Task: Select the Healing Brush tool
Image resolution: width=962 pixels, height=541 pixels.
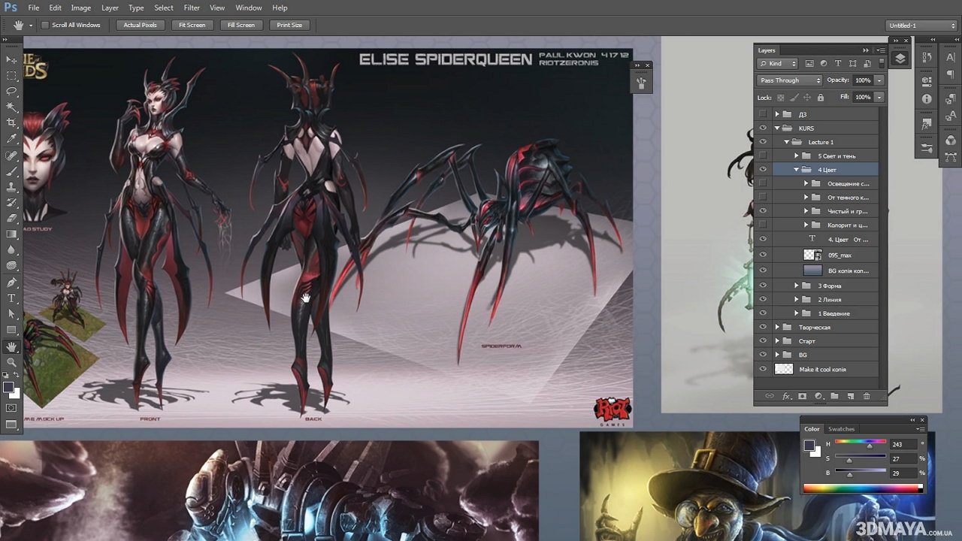Action: click(11, 156)
